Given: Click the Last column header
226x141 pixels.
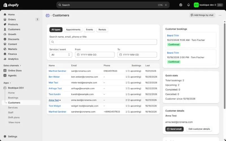Looking at the screenshot, I should pos(147,66).
